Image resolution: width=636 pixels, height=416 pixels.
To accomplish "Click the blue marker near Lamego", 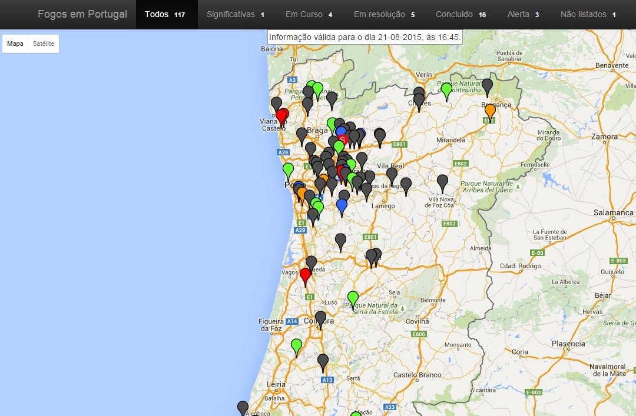I will click(x=342, y=205).
